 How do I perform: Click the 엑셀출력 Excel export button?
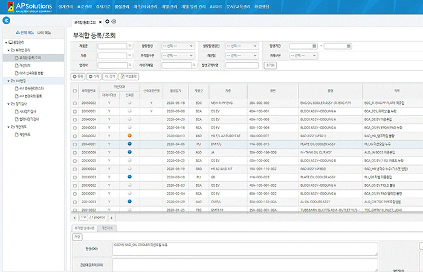(129, 77)
